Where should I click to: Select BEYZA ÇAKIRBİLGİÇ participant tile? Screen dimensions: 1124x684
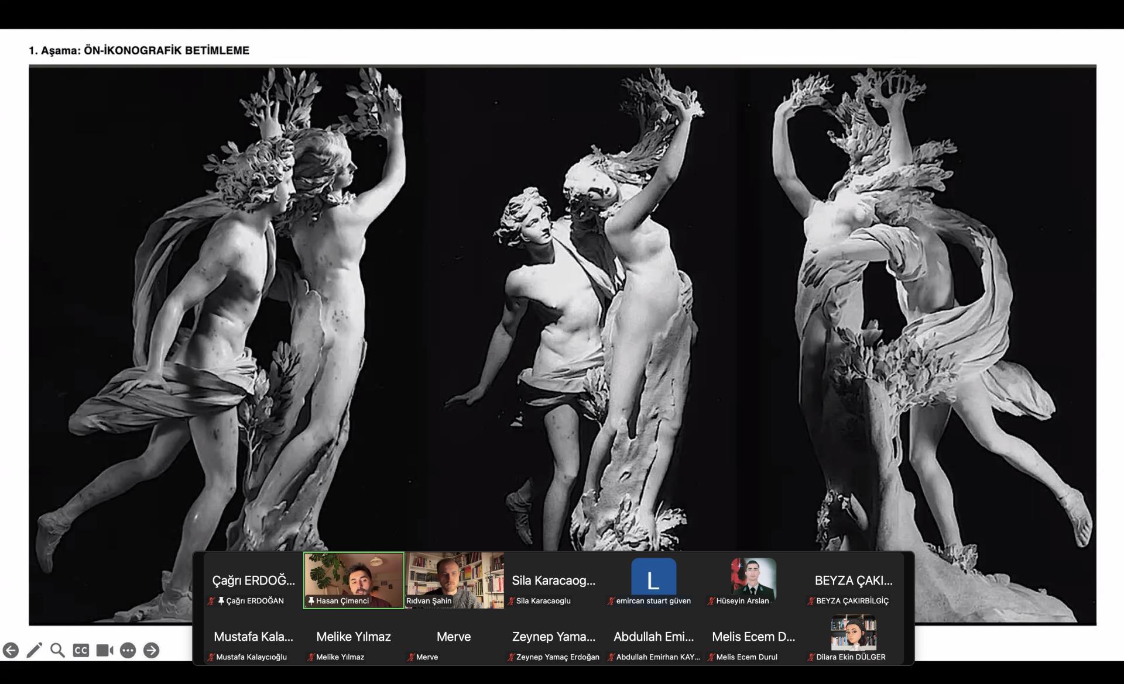(x=853, y=581)
